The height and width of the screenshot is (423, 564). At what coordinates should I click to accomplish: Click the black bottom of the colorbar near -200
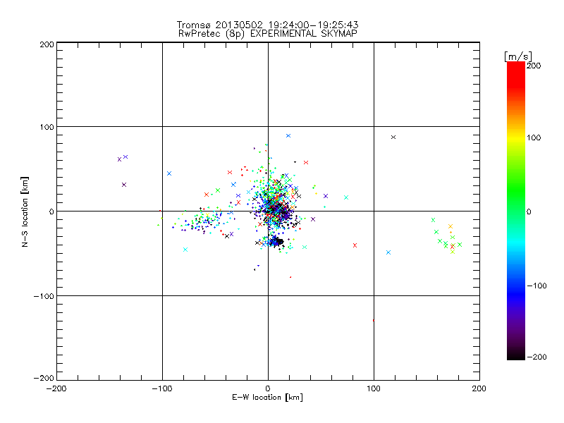(x=516, y=355)
